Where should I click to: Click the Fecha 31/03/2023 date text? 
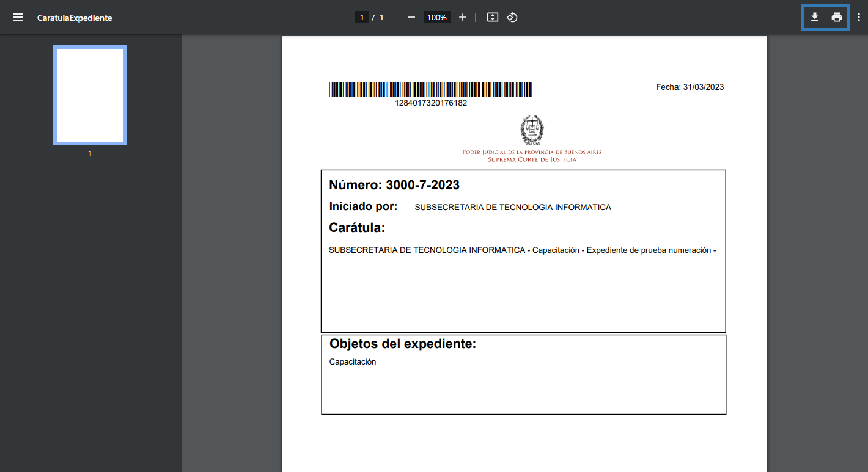point(690,87)
